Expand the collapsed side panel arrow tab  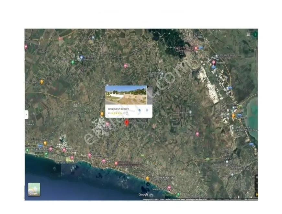pos(27,114)
